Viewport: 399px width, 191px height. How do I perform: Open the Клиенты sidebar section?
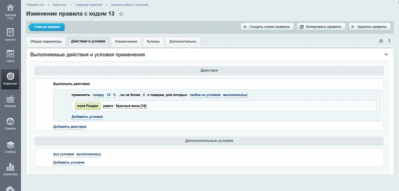pyautogui.click(x=10, y=124)
